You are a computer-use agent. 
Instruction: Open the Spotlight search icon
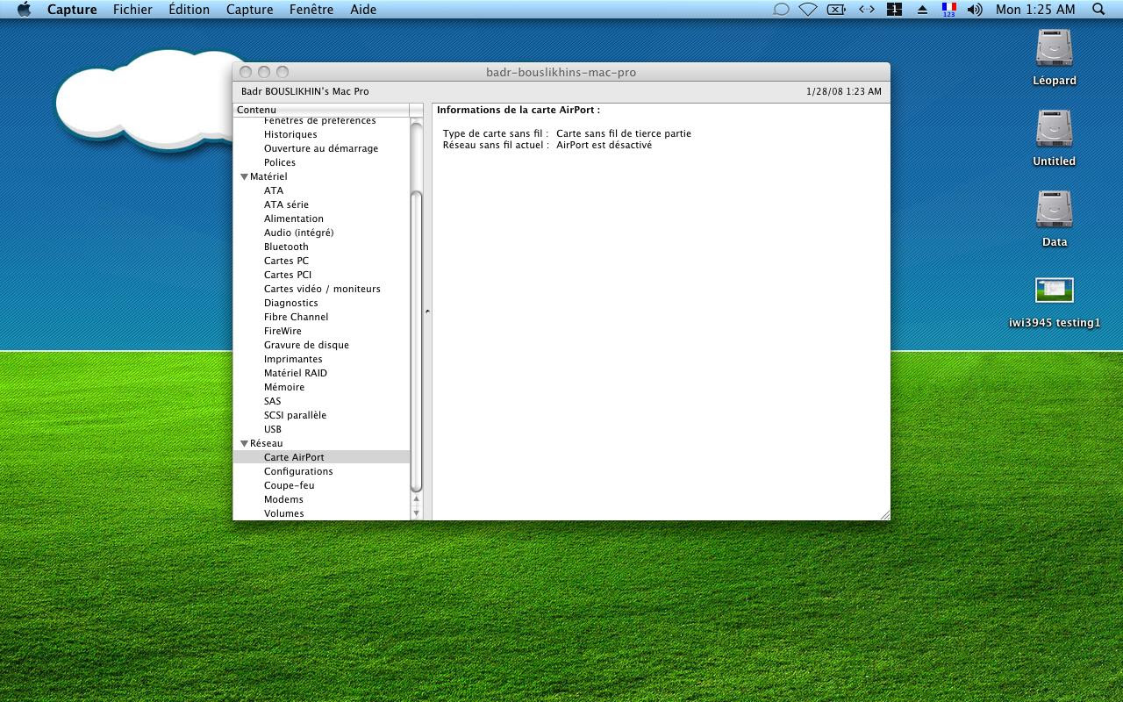click(x=1098, y=10)
